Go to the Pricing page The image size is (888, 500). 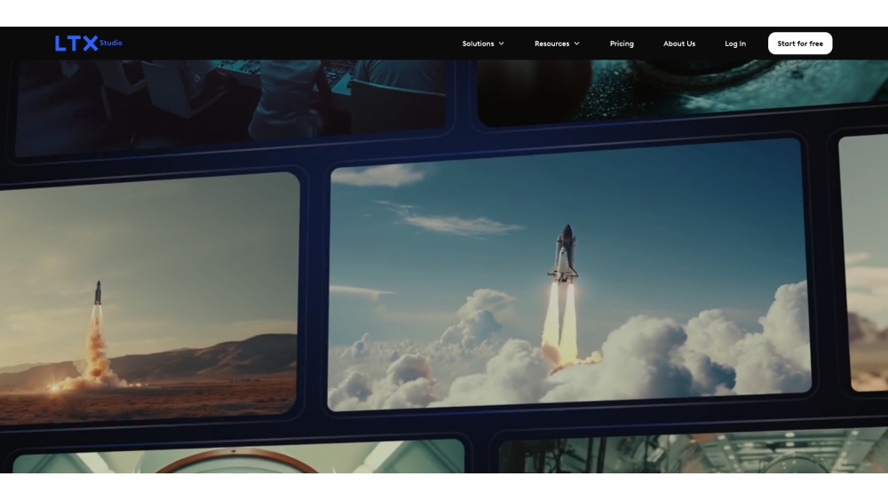pos(622,44)
